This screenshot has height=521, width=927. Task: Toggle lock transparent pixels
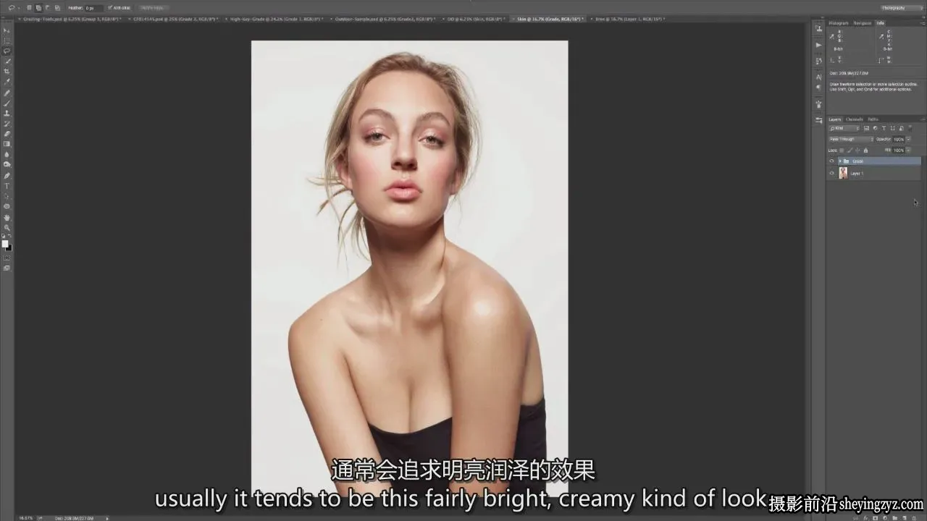(x=842, y=150)
